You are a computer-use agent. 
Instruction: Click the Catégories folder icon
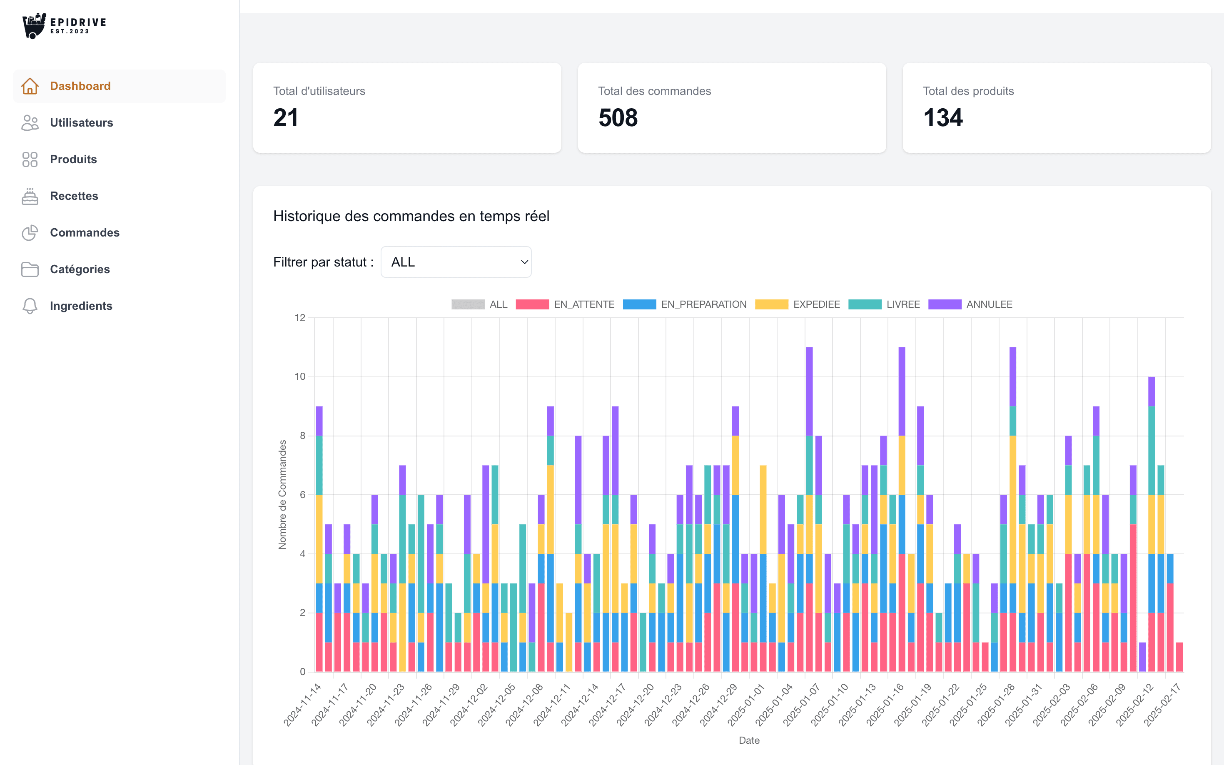click(x=30, y=269)
